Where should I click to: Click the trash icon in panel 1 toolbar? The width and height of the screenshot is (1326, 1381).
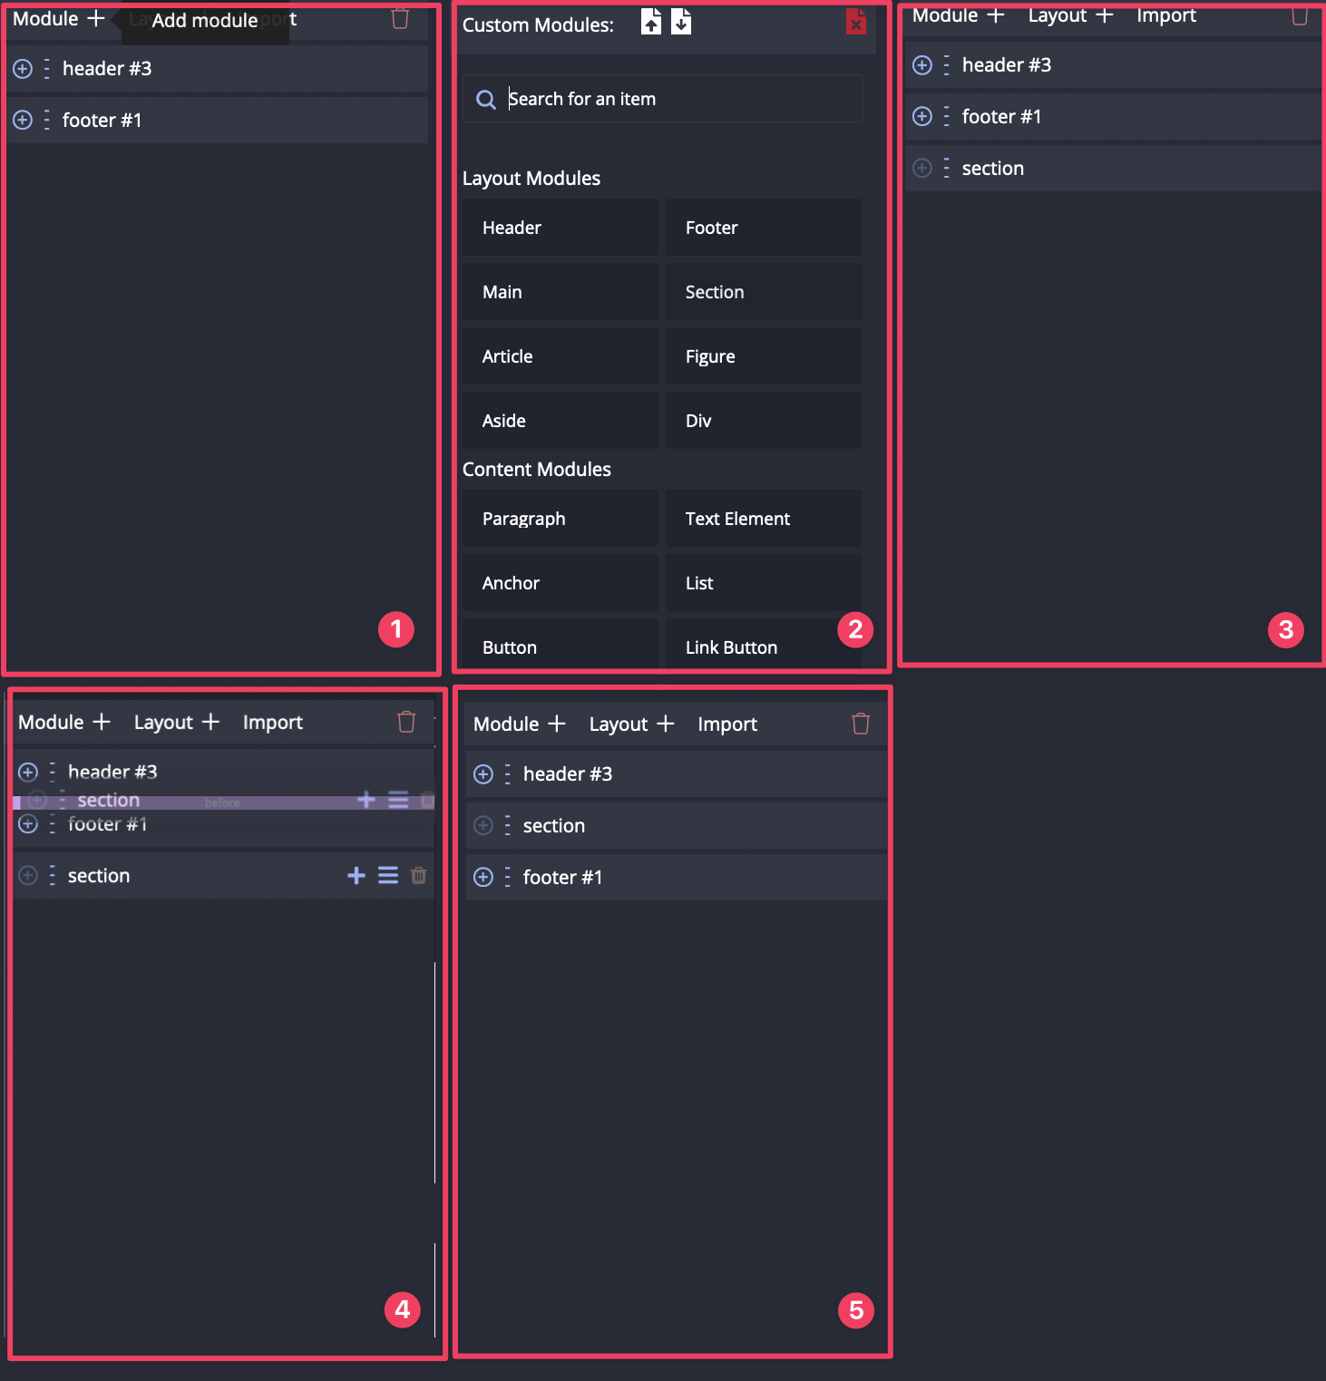[400, 19]
